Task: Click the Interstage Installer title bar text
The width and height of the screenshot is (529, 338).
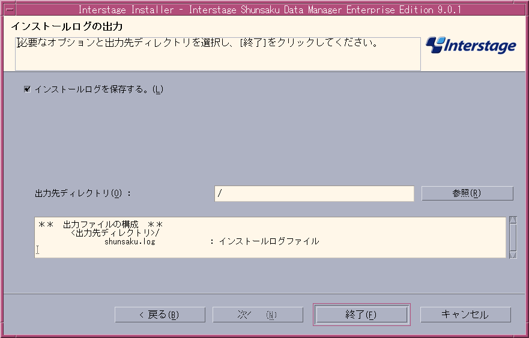Action: (270, 10)
